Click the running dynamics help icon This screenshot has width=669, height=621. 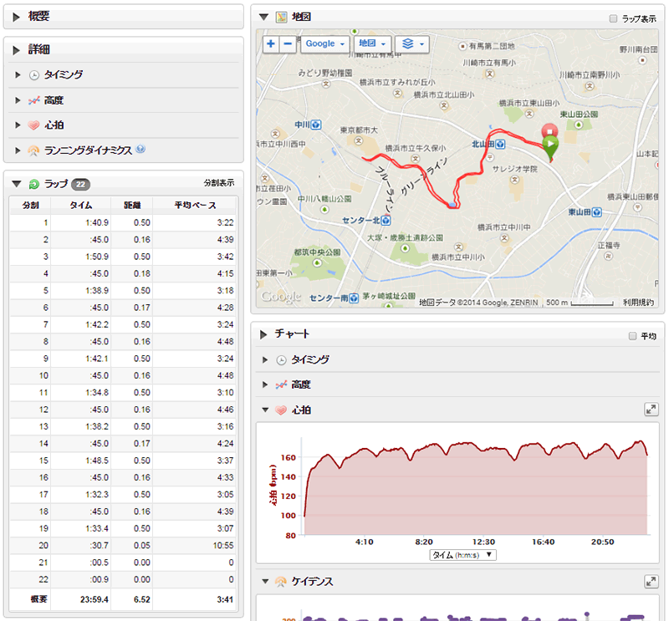[140, 150]
